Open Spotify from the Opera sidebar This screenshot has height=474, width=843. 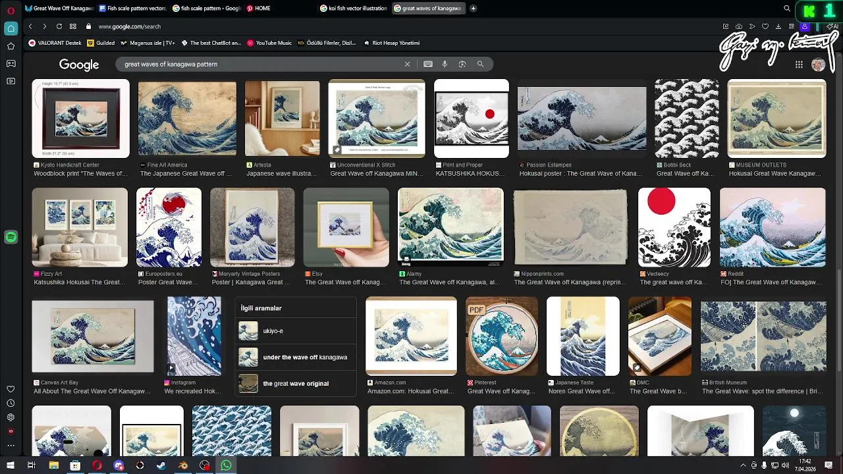pyautogui.click(x=11, y=237)
